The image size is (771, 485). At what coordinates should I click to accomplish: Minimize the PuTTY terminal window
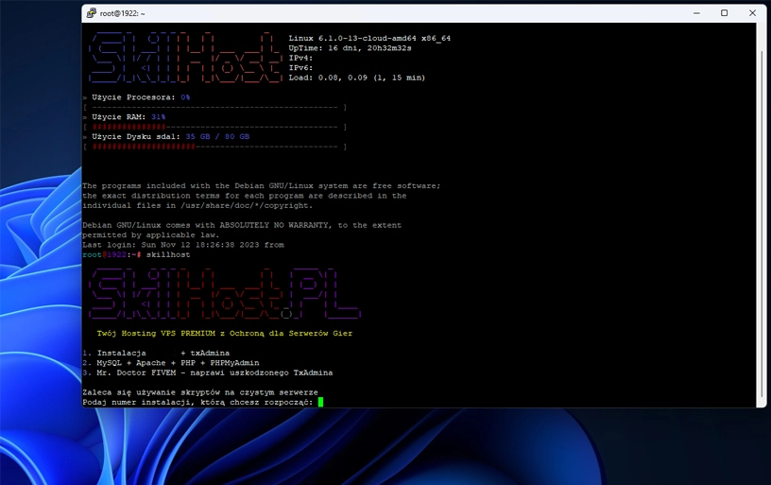tap(697, 13)
